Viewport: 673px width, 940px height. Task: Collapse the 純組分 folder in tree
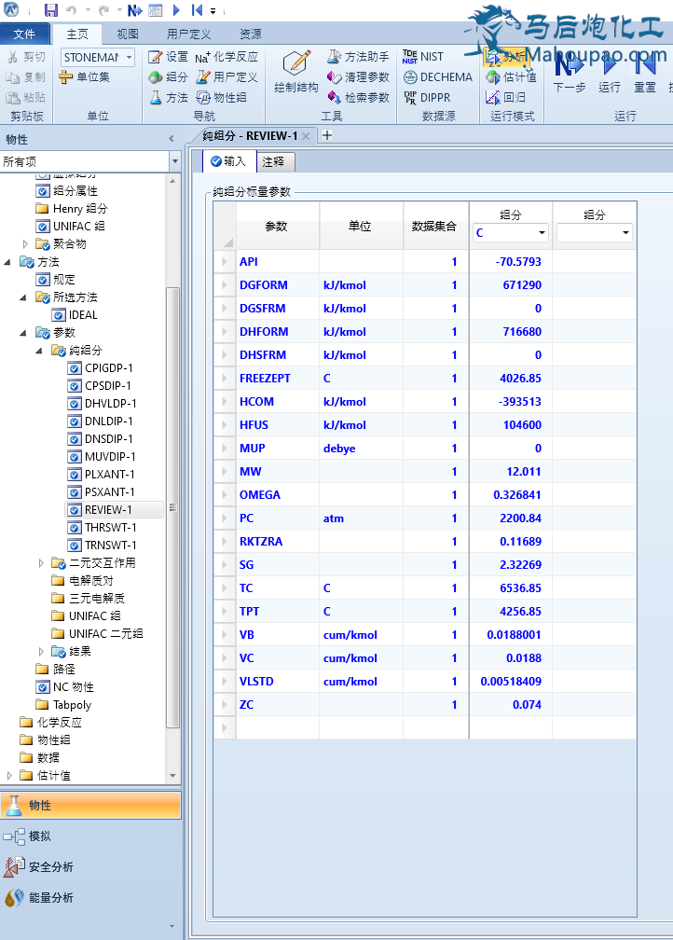tap(40, 351)
